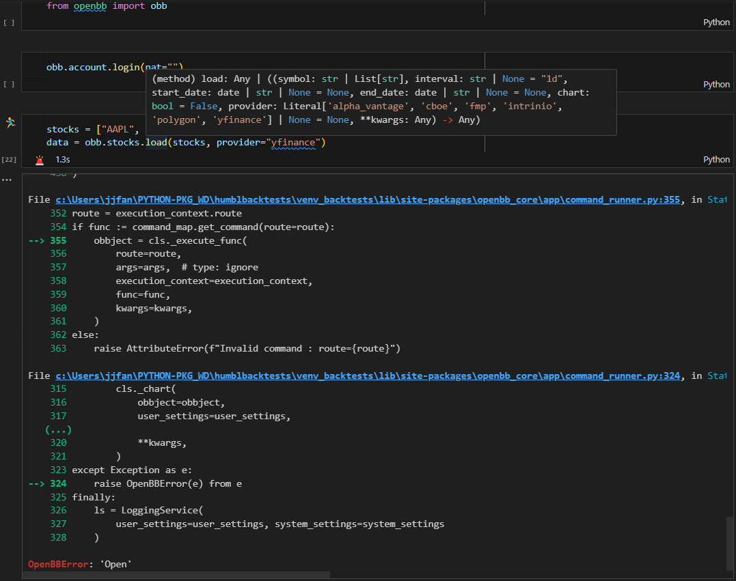736x581 pixels.
Task: Open the output ellipsis more actions menu
Action: [7, 180]
